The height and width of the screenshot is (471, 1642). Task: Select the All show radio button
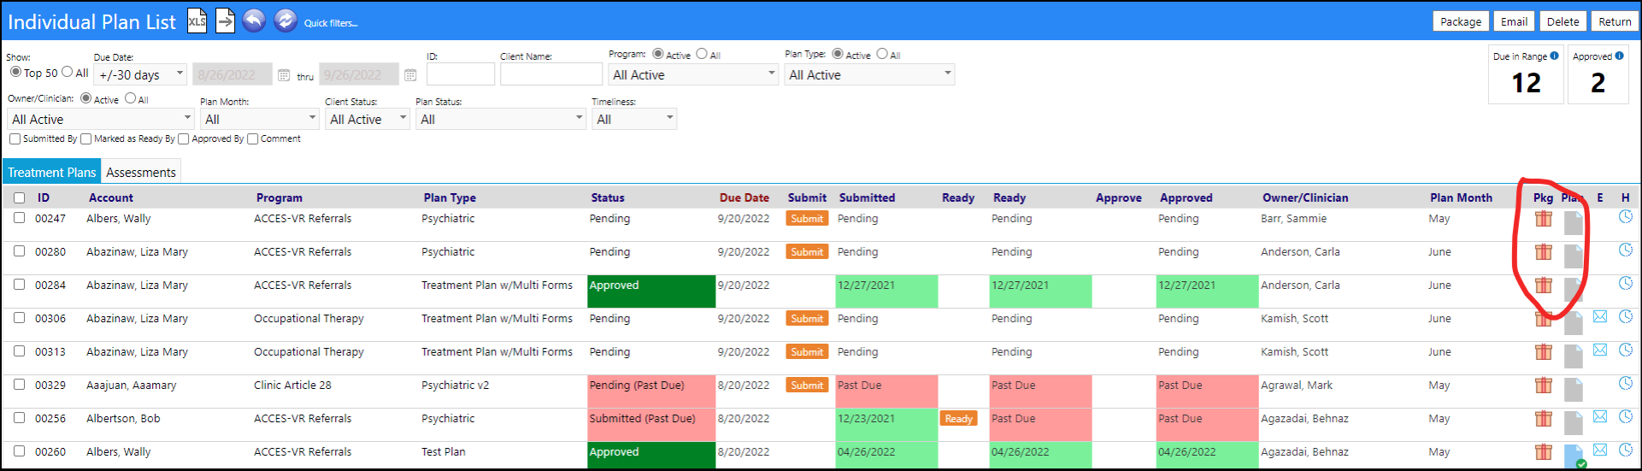(68, 72)
